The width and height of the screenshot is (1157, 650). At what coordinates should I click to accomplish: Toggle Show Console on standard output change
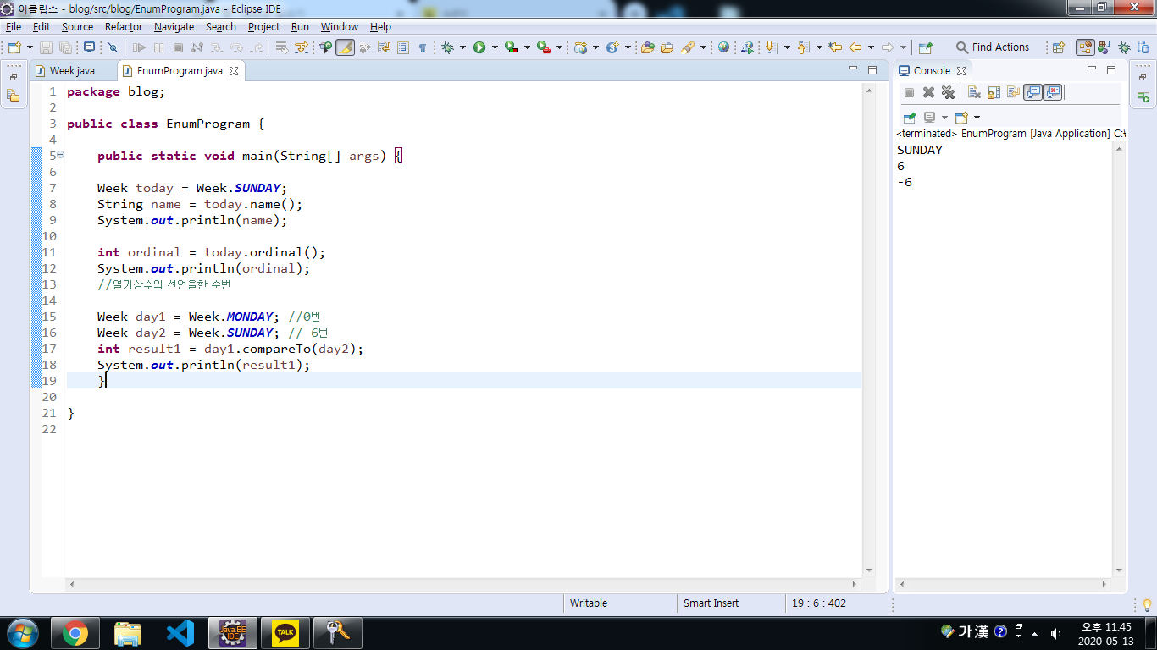click(x=1032, y=92)
